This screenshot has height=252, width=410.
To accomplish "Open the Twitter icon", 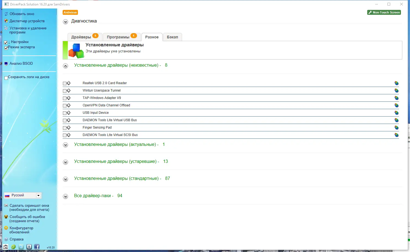I will 21,247.
